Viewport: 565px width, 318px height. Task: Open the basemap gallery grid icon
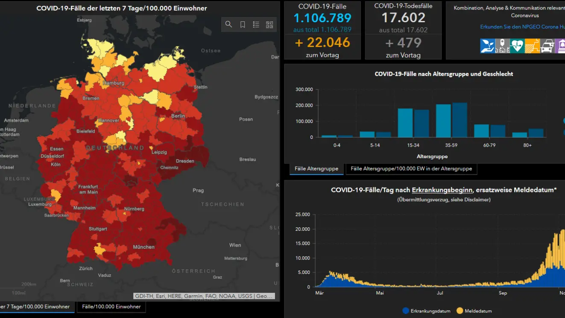click(269, 25)
